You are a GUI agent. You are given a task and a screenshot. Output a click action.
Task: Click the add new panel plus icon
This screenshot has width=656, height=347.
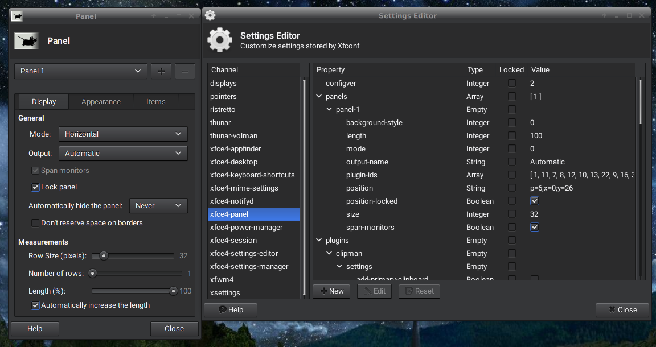(x=161, y=71)
